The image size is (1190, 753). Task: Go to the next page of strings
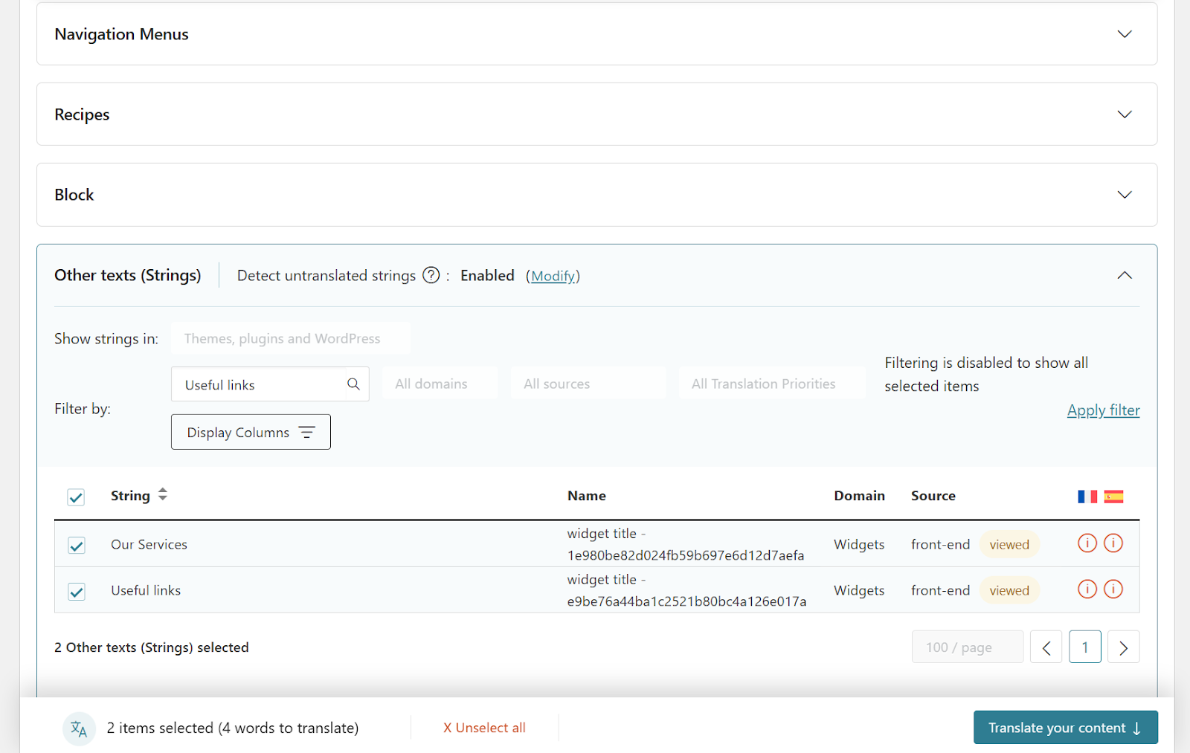tap(1123, 647)
